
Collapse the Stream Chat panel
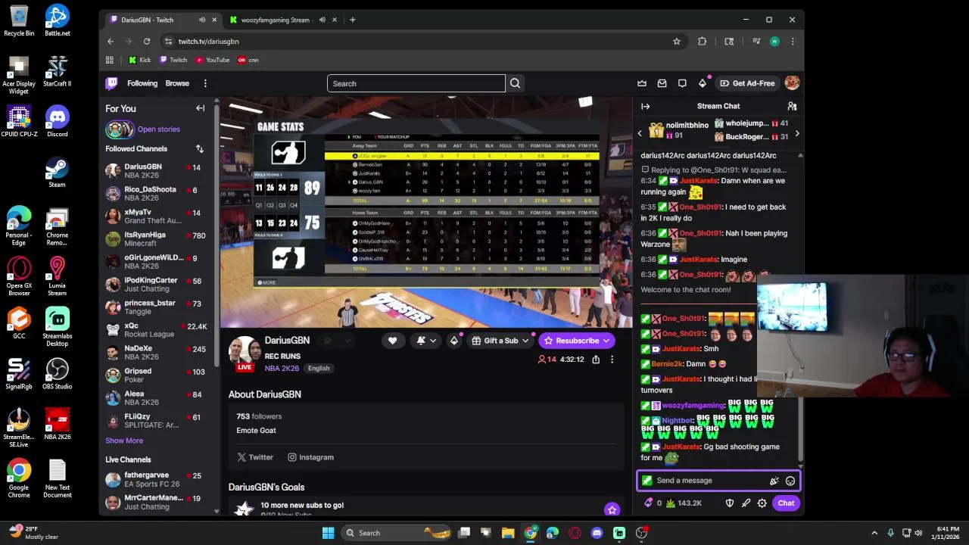tap(645, 106)
